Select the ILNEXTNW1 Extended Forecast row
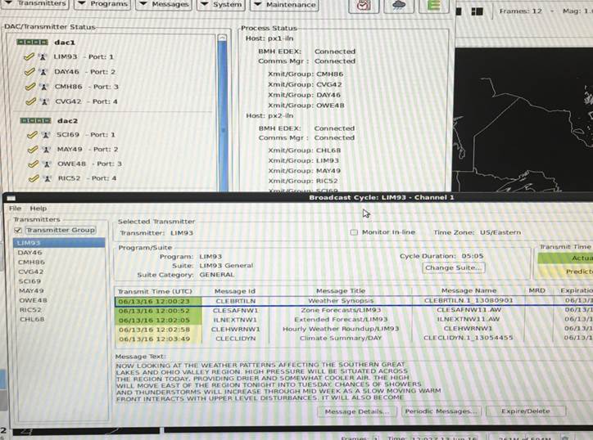The height and width of the screenshot is (440, 593). 354,320
